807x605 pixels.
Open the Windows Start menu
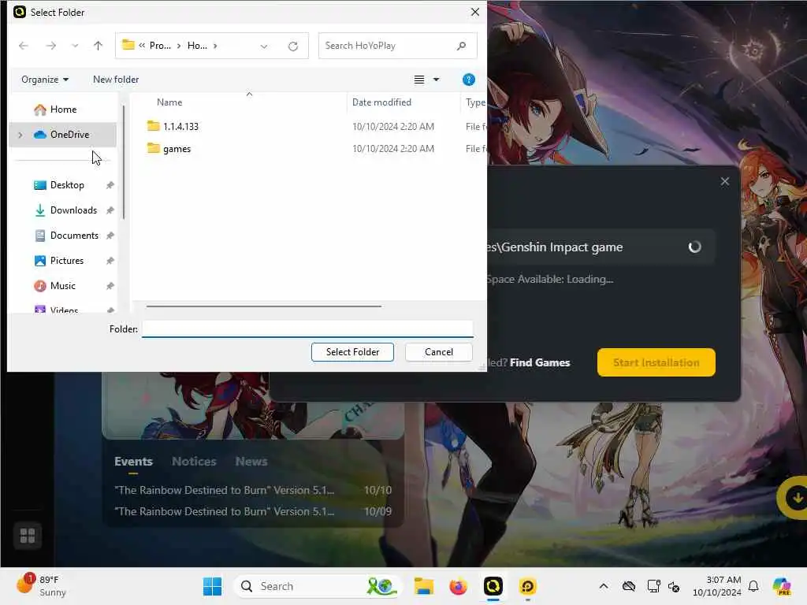point(212,586)
